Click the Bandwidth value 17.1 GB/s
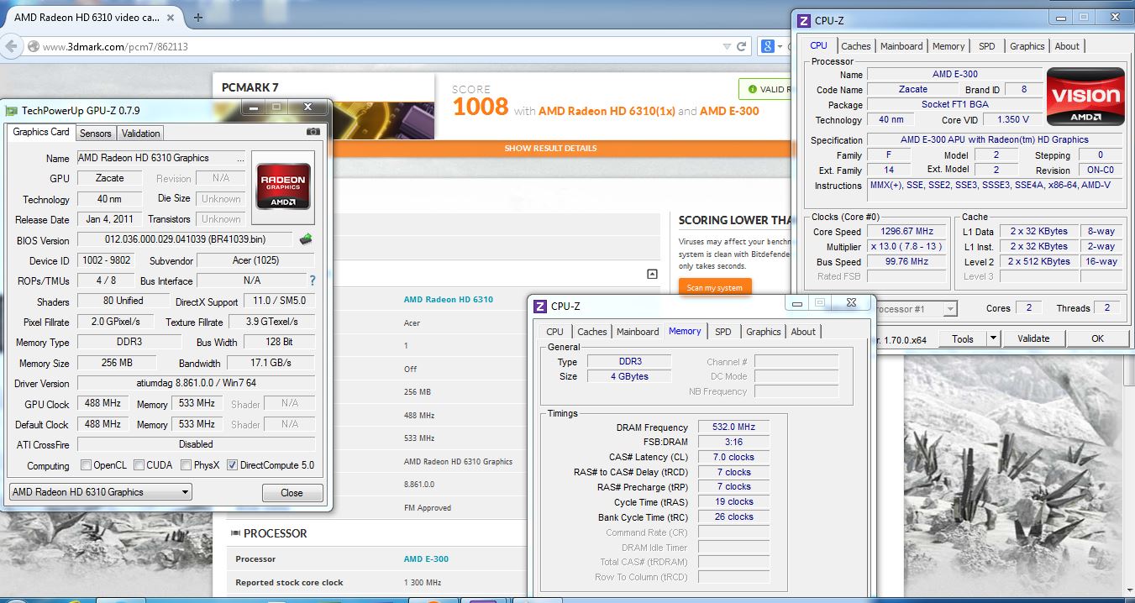Screen dimensions: 1135x603 tap(271, 363)
